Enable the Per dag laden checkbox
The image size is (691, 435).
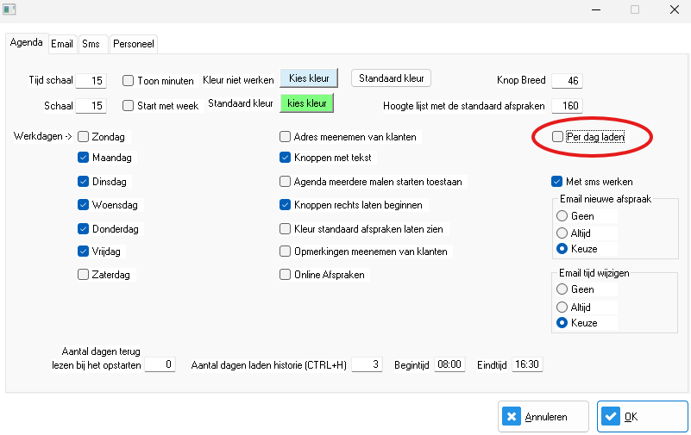coord(558,137)
